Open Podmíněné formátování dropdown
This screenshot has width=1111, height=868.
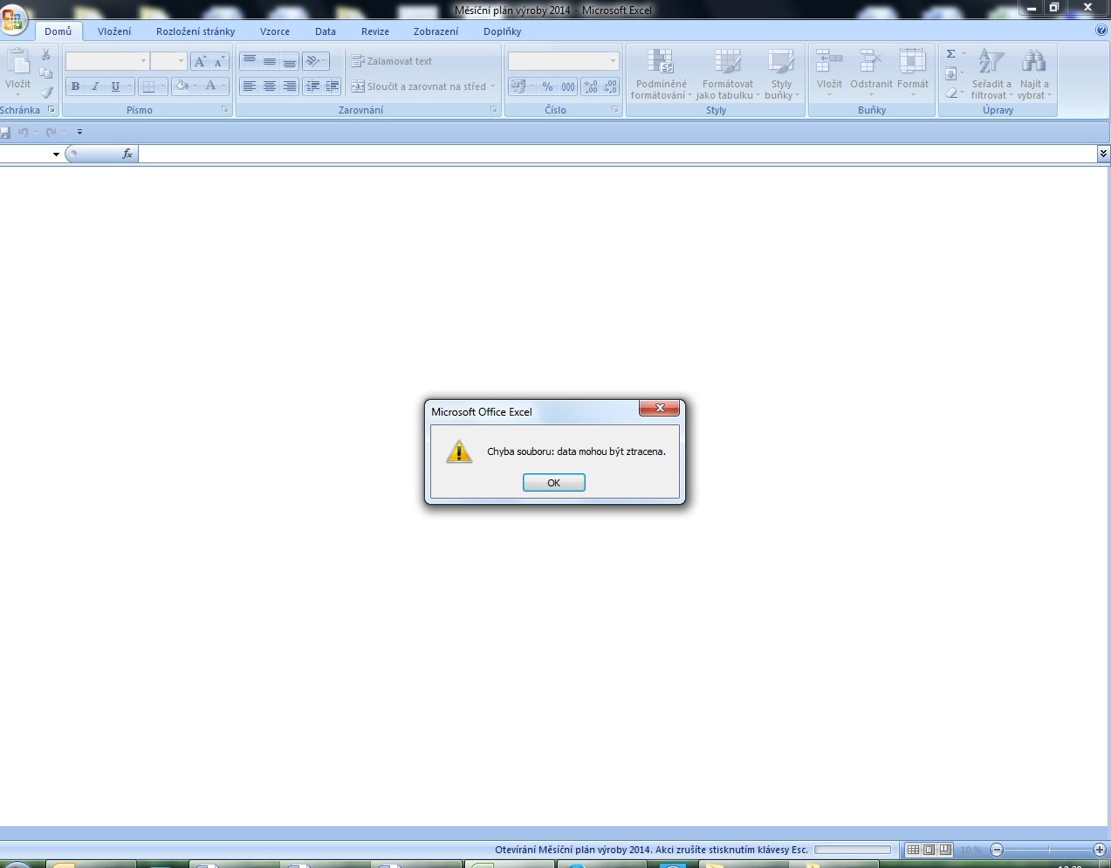(661, 75)
